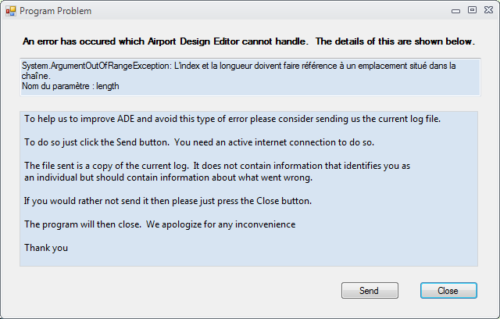Click the Program Problem window icon
The width and height of the screenshot is (500, 319).
[x=10, y=11]
